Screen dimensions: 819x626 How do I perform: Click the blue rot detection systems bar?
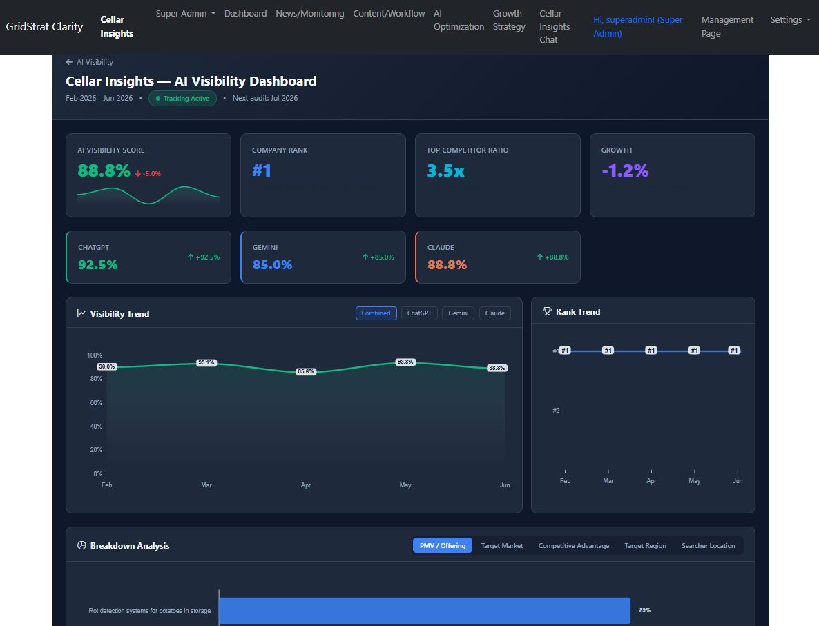[x=425, y=610]
